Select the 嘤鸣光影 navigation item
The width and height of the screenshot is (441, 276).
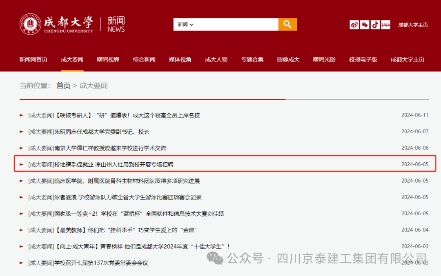coord(324,59)
